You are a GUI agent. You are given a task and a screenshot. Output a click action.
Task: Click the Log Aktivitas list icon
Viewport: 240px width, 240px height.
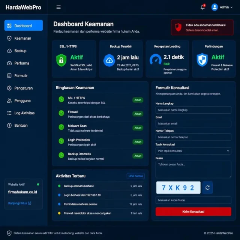pyautogui.click(x=9, y=113)
